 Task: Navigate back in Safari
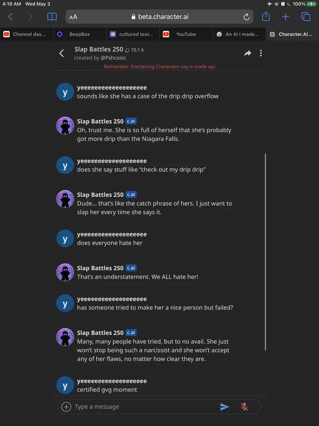(x=11, y=17)
